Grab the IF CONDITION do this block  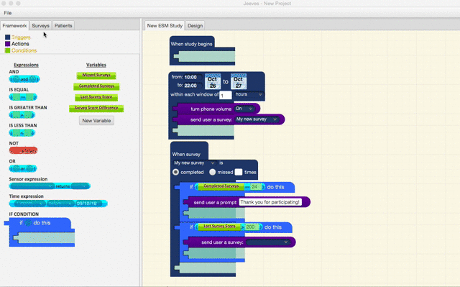pos(40,232)
